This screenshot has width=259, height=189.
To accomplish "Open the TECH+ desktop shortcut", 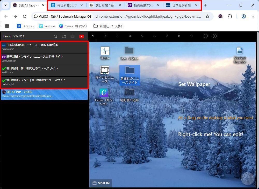I will point(105,53).
